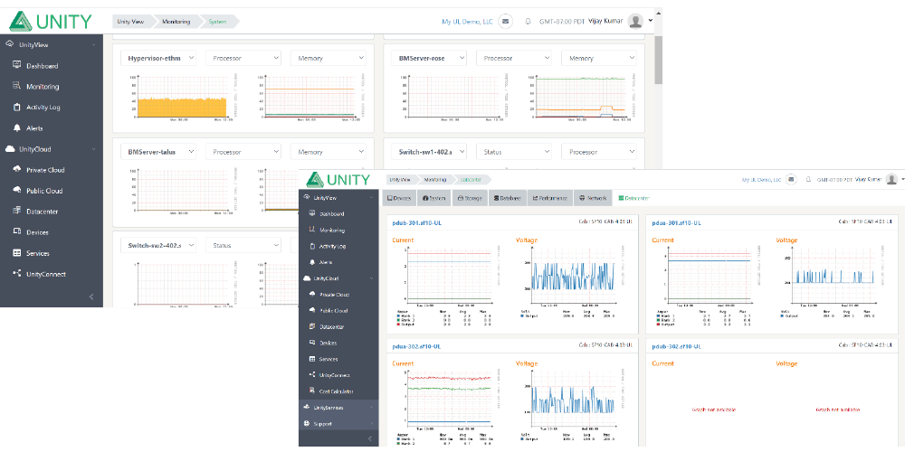Image resolution: width=905 pixels, height=452 pixels.
Task: Click Dashboard icon in front window sidebar
Action: pos(311,214)
